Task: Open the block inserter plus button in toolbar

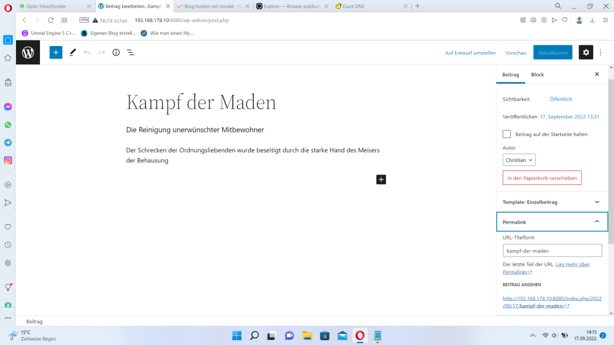Action: 56,52
